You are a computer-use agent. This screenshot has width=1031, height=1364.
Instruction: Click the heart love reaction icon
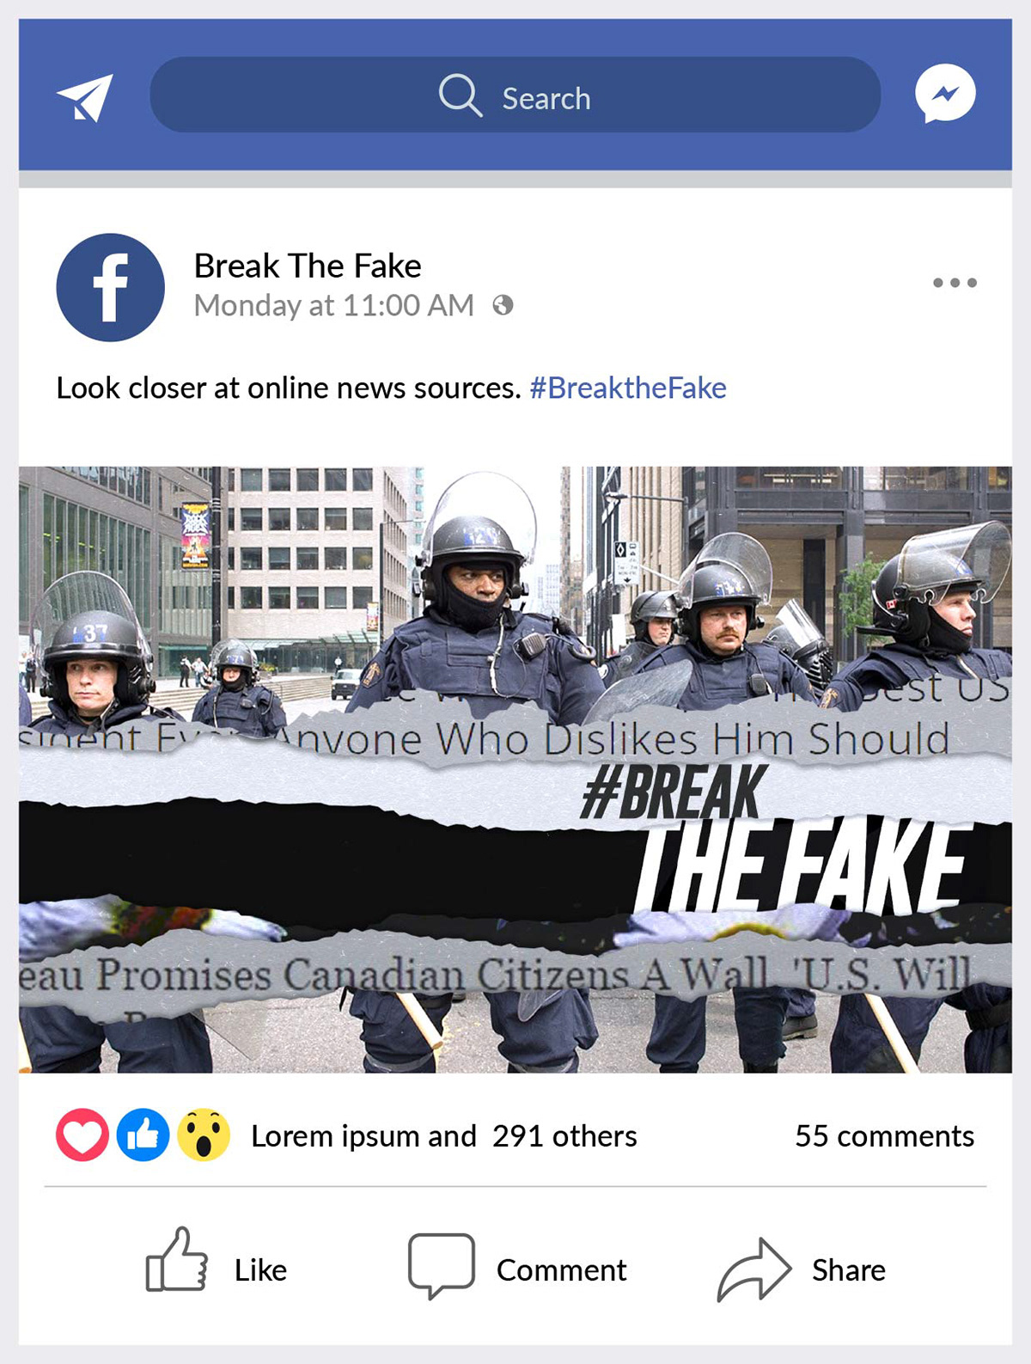pos(82,1135)
